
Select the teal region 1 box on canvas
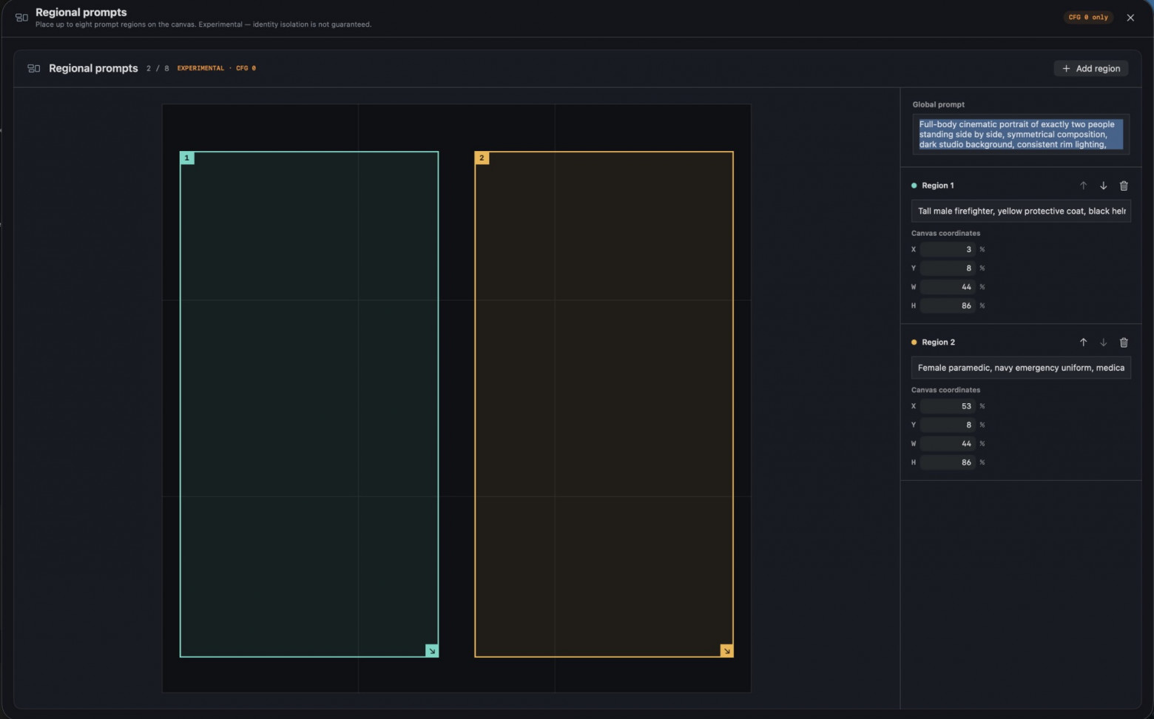click(309, 404)
